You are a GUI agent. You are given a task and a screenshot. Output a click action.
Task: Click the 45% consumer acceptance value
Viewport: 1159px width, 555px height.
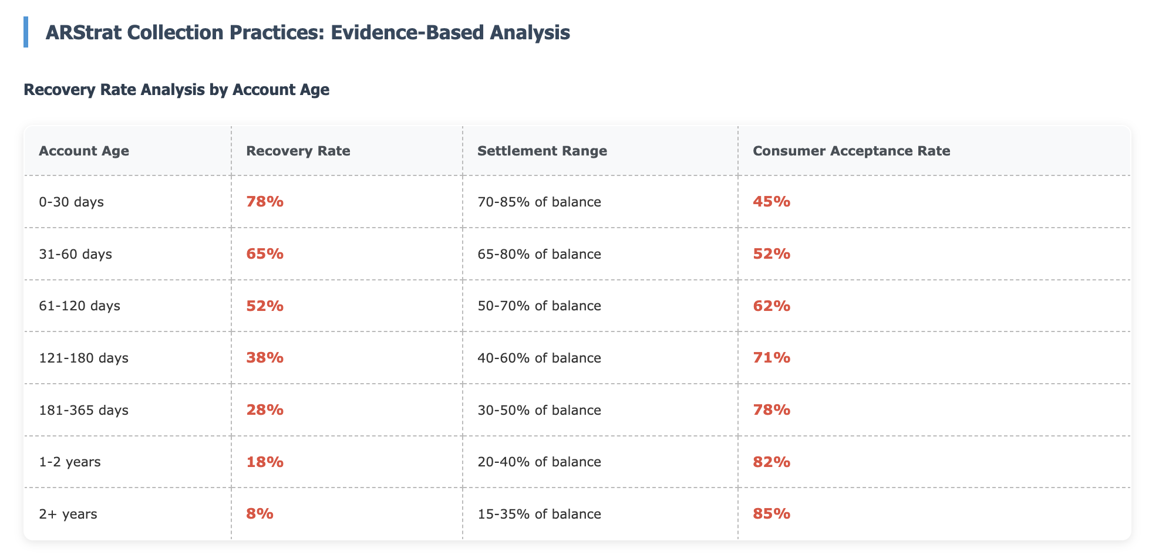tap(771, 202)
